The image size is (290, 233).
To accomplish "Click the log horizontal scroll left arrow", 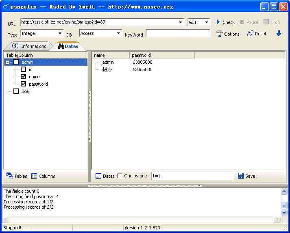I will click(x=6, y=219).
